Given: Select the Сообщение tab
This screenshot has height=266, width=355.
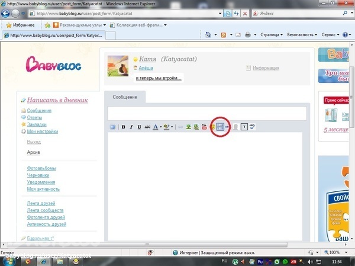Looking at the screenshot, I should [x=124, y=97].
